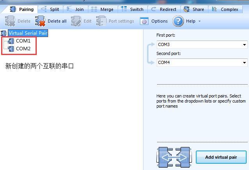Click the Pairing tab connector icon
Image resolution: width=249 pixels, height=170 pixels.
tap(13, 9)
